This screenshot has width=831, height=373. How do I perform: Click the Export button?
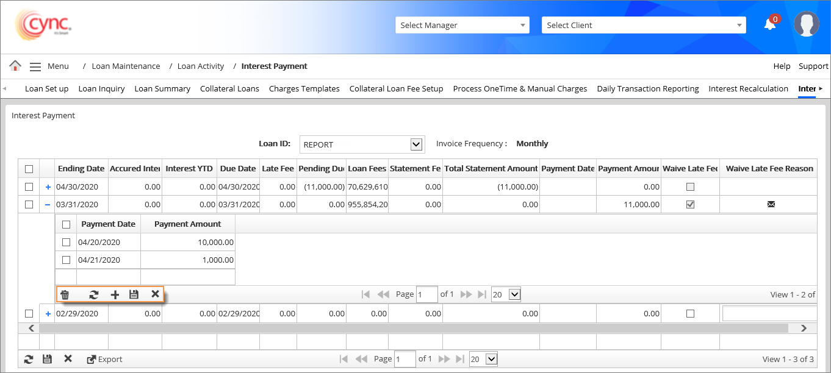tap(104, 360)
